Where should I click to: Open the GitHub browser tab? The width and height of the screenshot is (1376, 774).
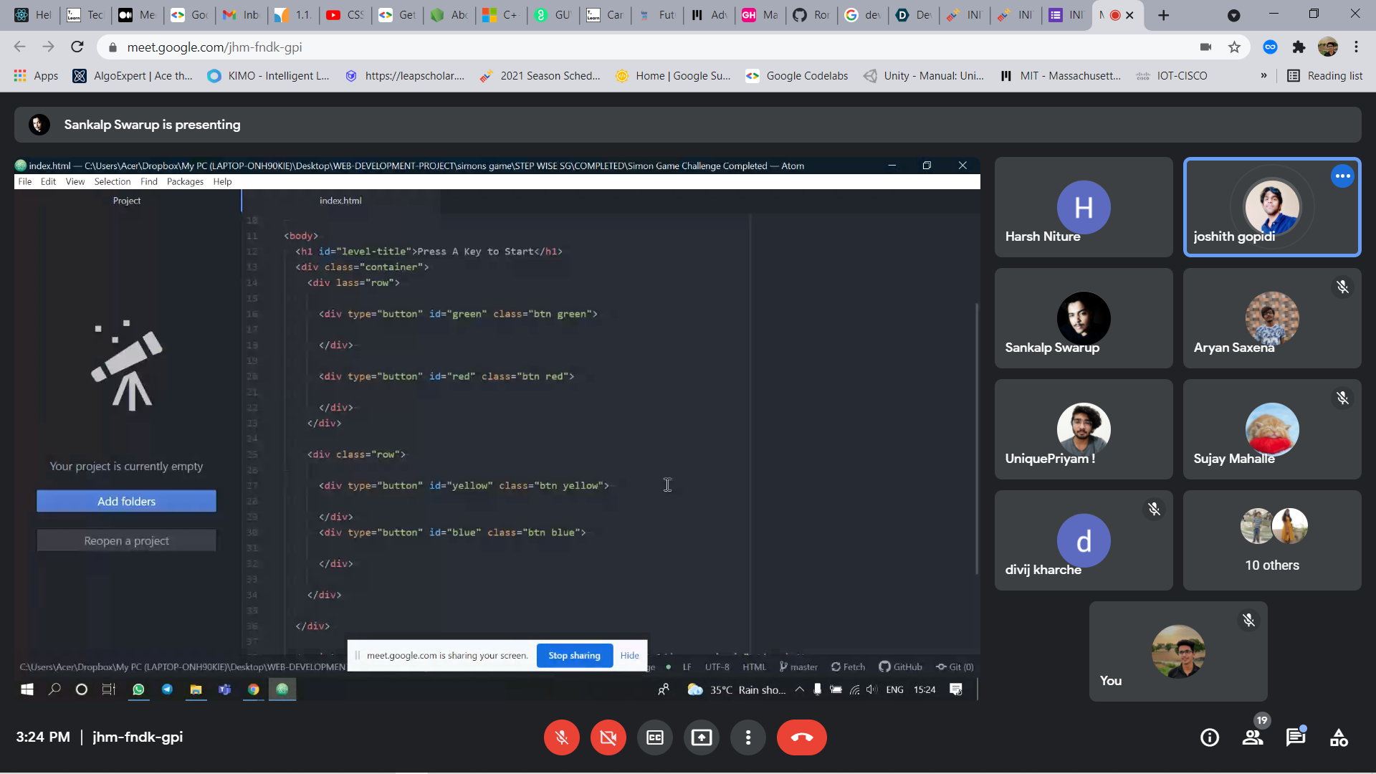811,15
